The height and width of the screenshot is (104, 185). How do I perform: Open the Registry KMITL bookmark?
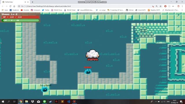[x=154, y=10]
